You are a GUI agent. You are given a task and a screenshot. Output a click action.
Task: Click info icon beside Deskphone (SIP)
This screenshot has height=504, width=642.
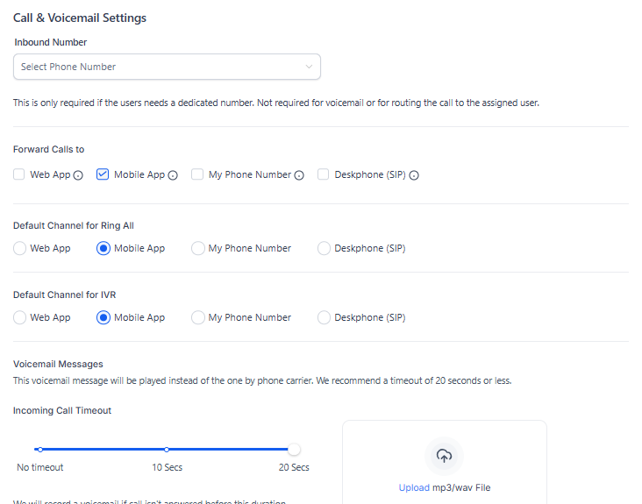tap(414, 175)
